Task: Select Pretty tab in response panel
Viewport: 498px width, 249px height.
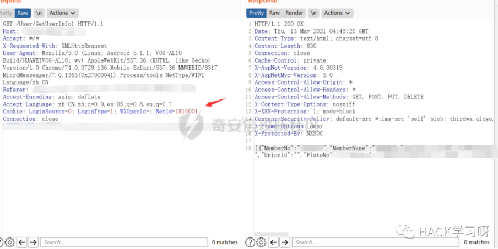Action: click(256, 13)
